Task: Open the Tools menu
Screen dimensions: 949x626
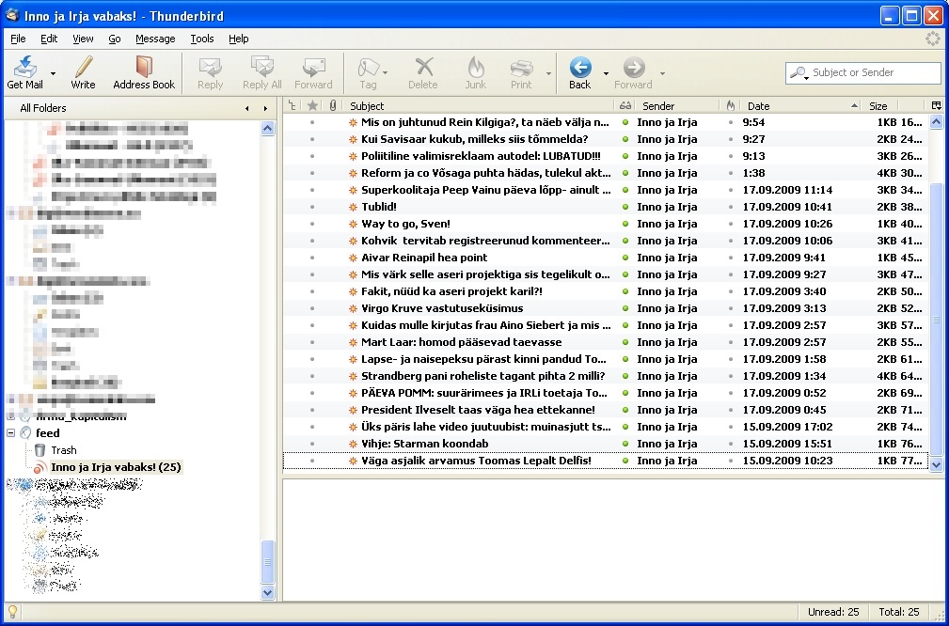Action: tap(202, 39)
